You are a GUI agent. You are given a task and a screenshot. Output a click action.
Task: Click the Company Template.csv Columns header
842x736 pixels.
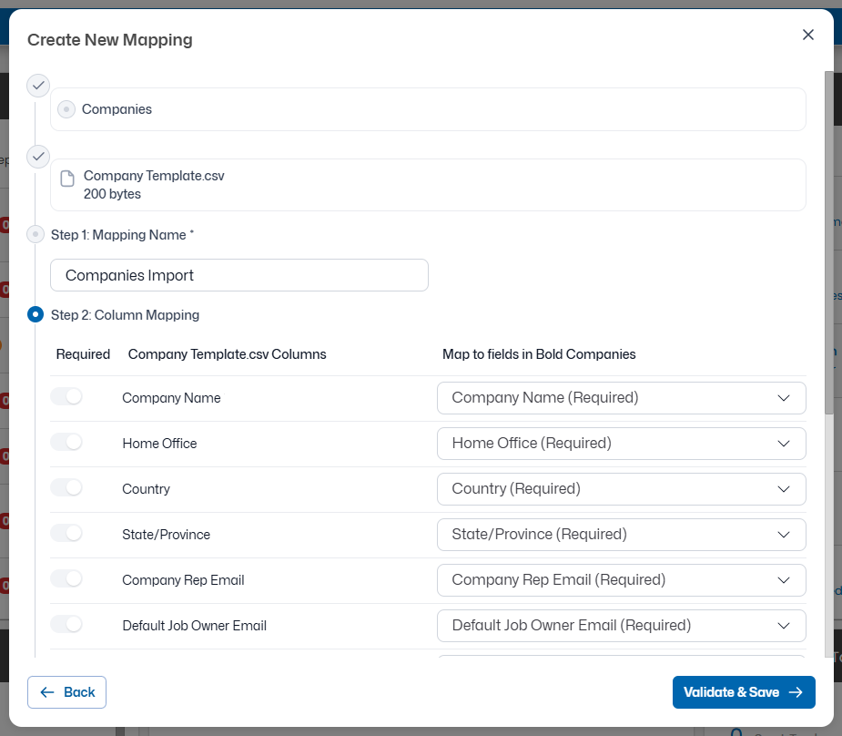228,354
